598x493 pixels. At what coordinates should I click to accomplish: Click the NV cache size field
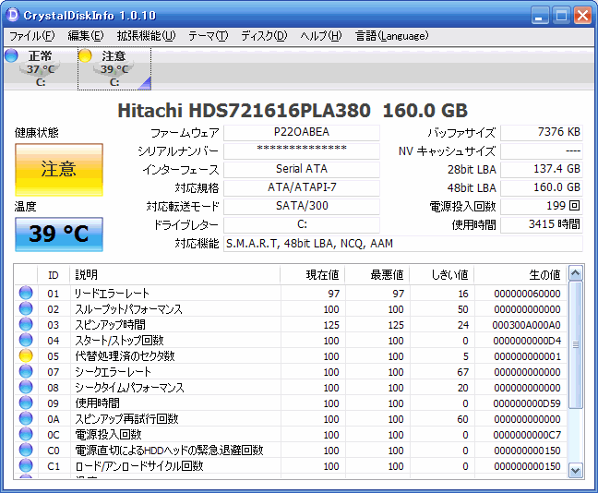[542, 151]
